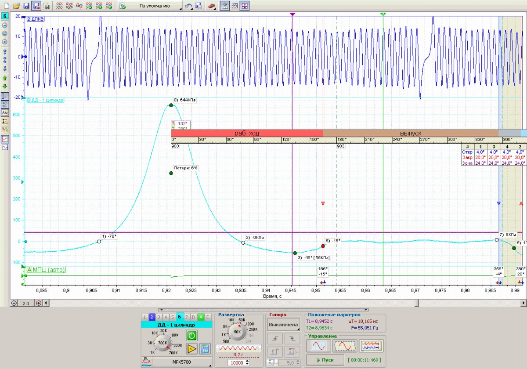The height and width of the screenshot is (369, 527).
Task: Toggle the green channel power button
Action: [x=191, y=336]
